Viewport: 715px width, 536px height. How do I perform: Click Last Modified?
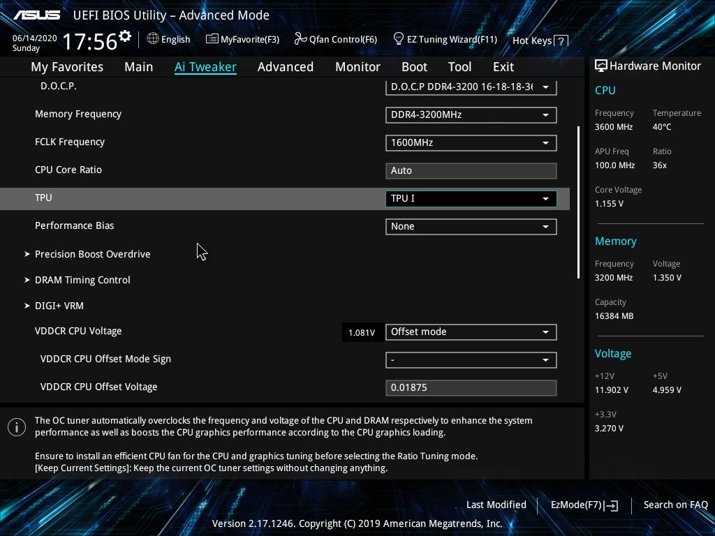(x=496, y=505)
